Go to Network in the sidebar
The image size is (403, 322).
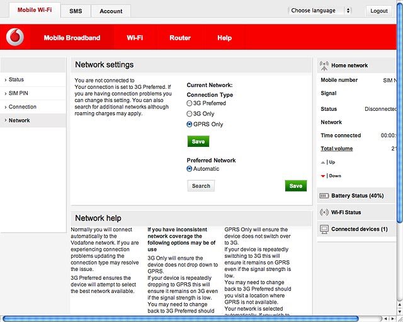click(33, 120)
